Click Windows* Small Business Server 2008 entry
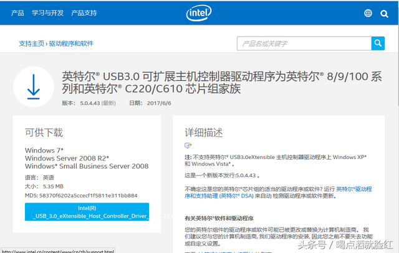Viewport: 399px width, 253px height. point(87,166)
